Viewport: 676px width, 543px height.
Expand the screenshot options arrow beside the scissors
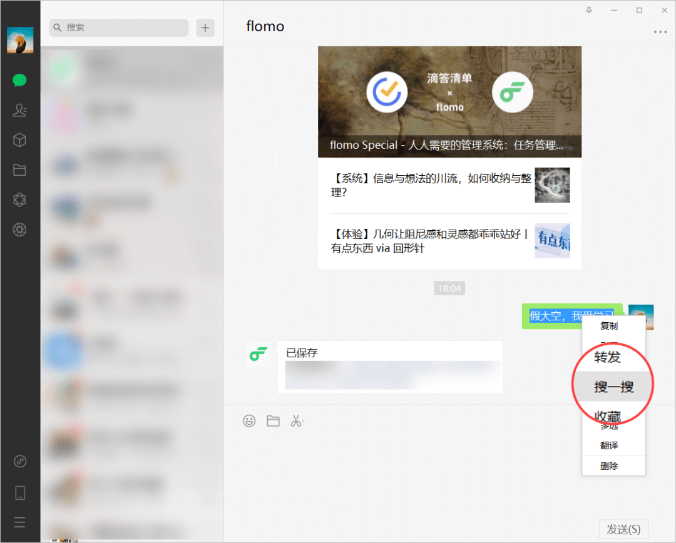pyautogui.click(x=304, y=421)
